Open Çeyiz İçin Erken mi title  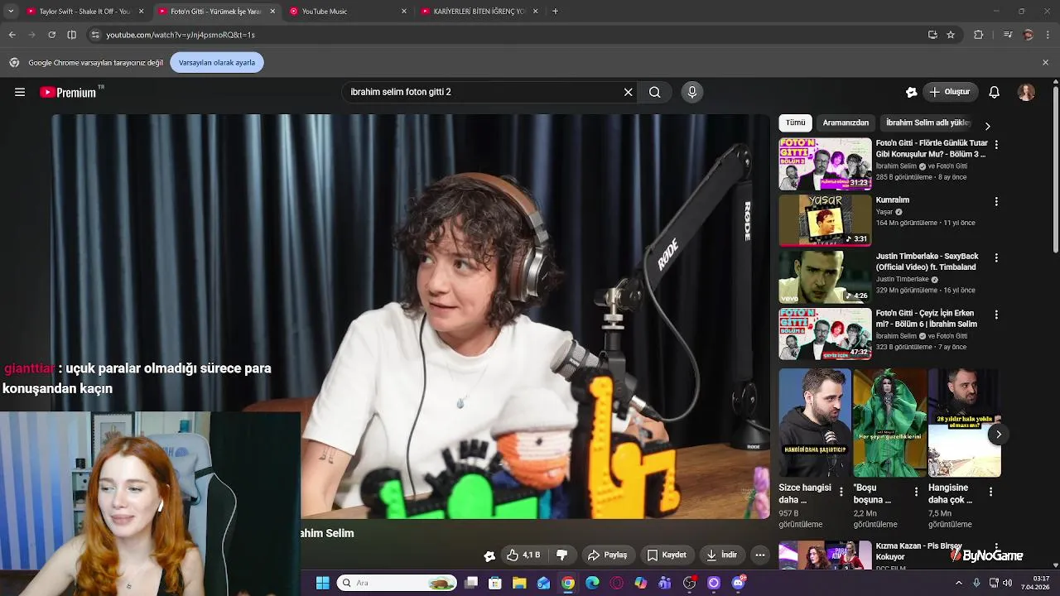point(926,319)
